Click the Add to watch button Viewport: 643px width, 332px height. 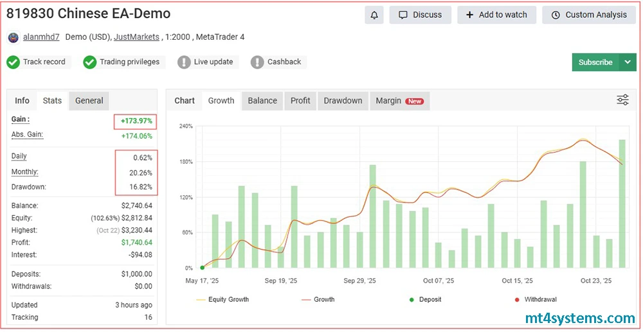coord(496,15)
